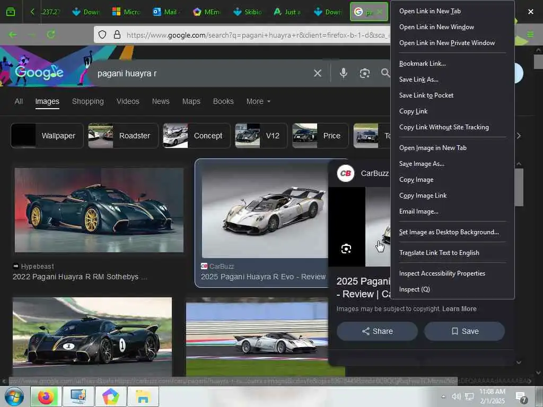This screenshot has width=543, height=407.
Task: Click preview panel scroll down arrow
Action: [519, 362]
